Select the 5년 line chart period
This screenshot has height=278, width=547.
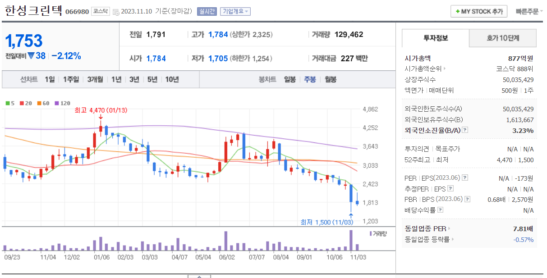pos(152,80)
